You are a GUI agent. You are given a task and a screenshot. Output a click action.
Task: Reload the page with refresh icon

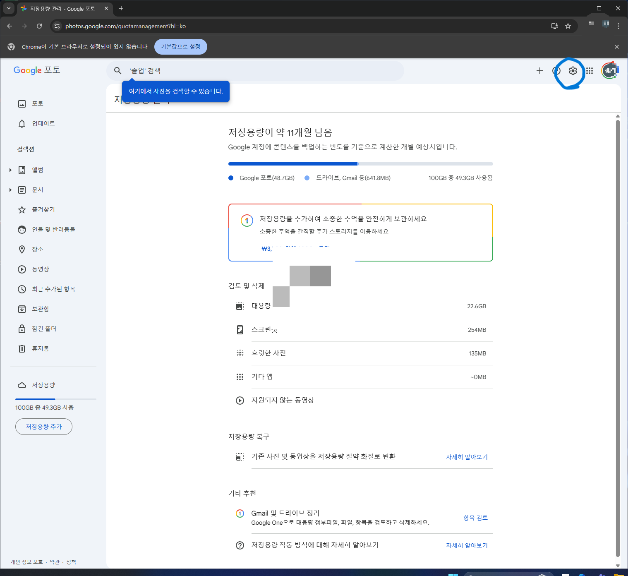[x=39, y=26]
